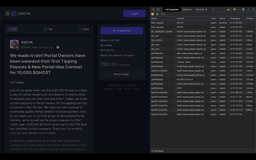Open the DevTools three-dot menu

[248, 10]
